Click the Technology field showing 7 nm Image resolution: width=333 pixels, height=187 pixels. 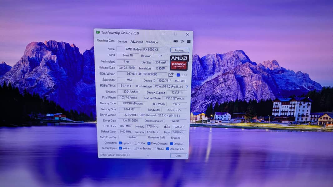(127, 62)
